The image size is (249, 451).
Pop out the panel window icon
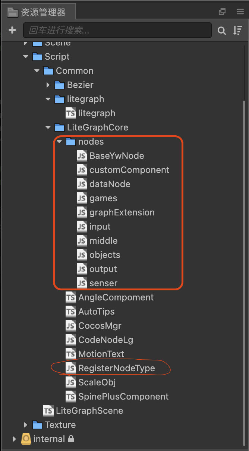(222, 12)
